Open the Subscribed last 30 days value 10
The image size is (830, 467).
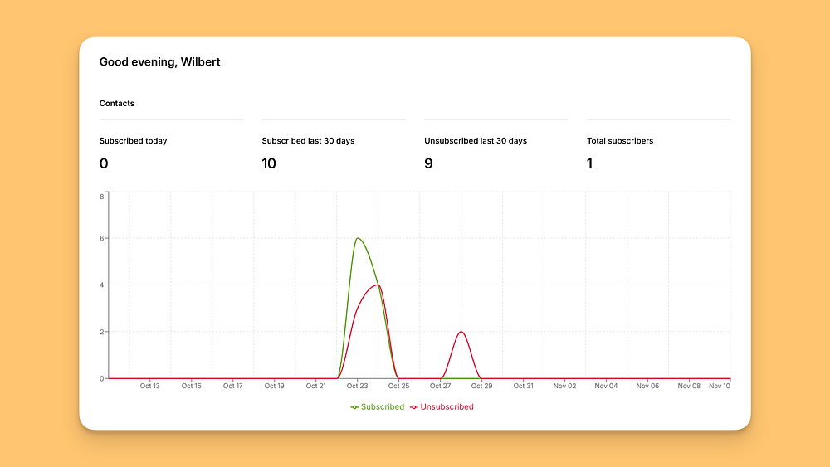[x=269, y=163]
